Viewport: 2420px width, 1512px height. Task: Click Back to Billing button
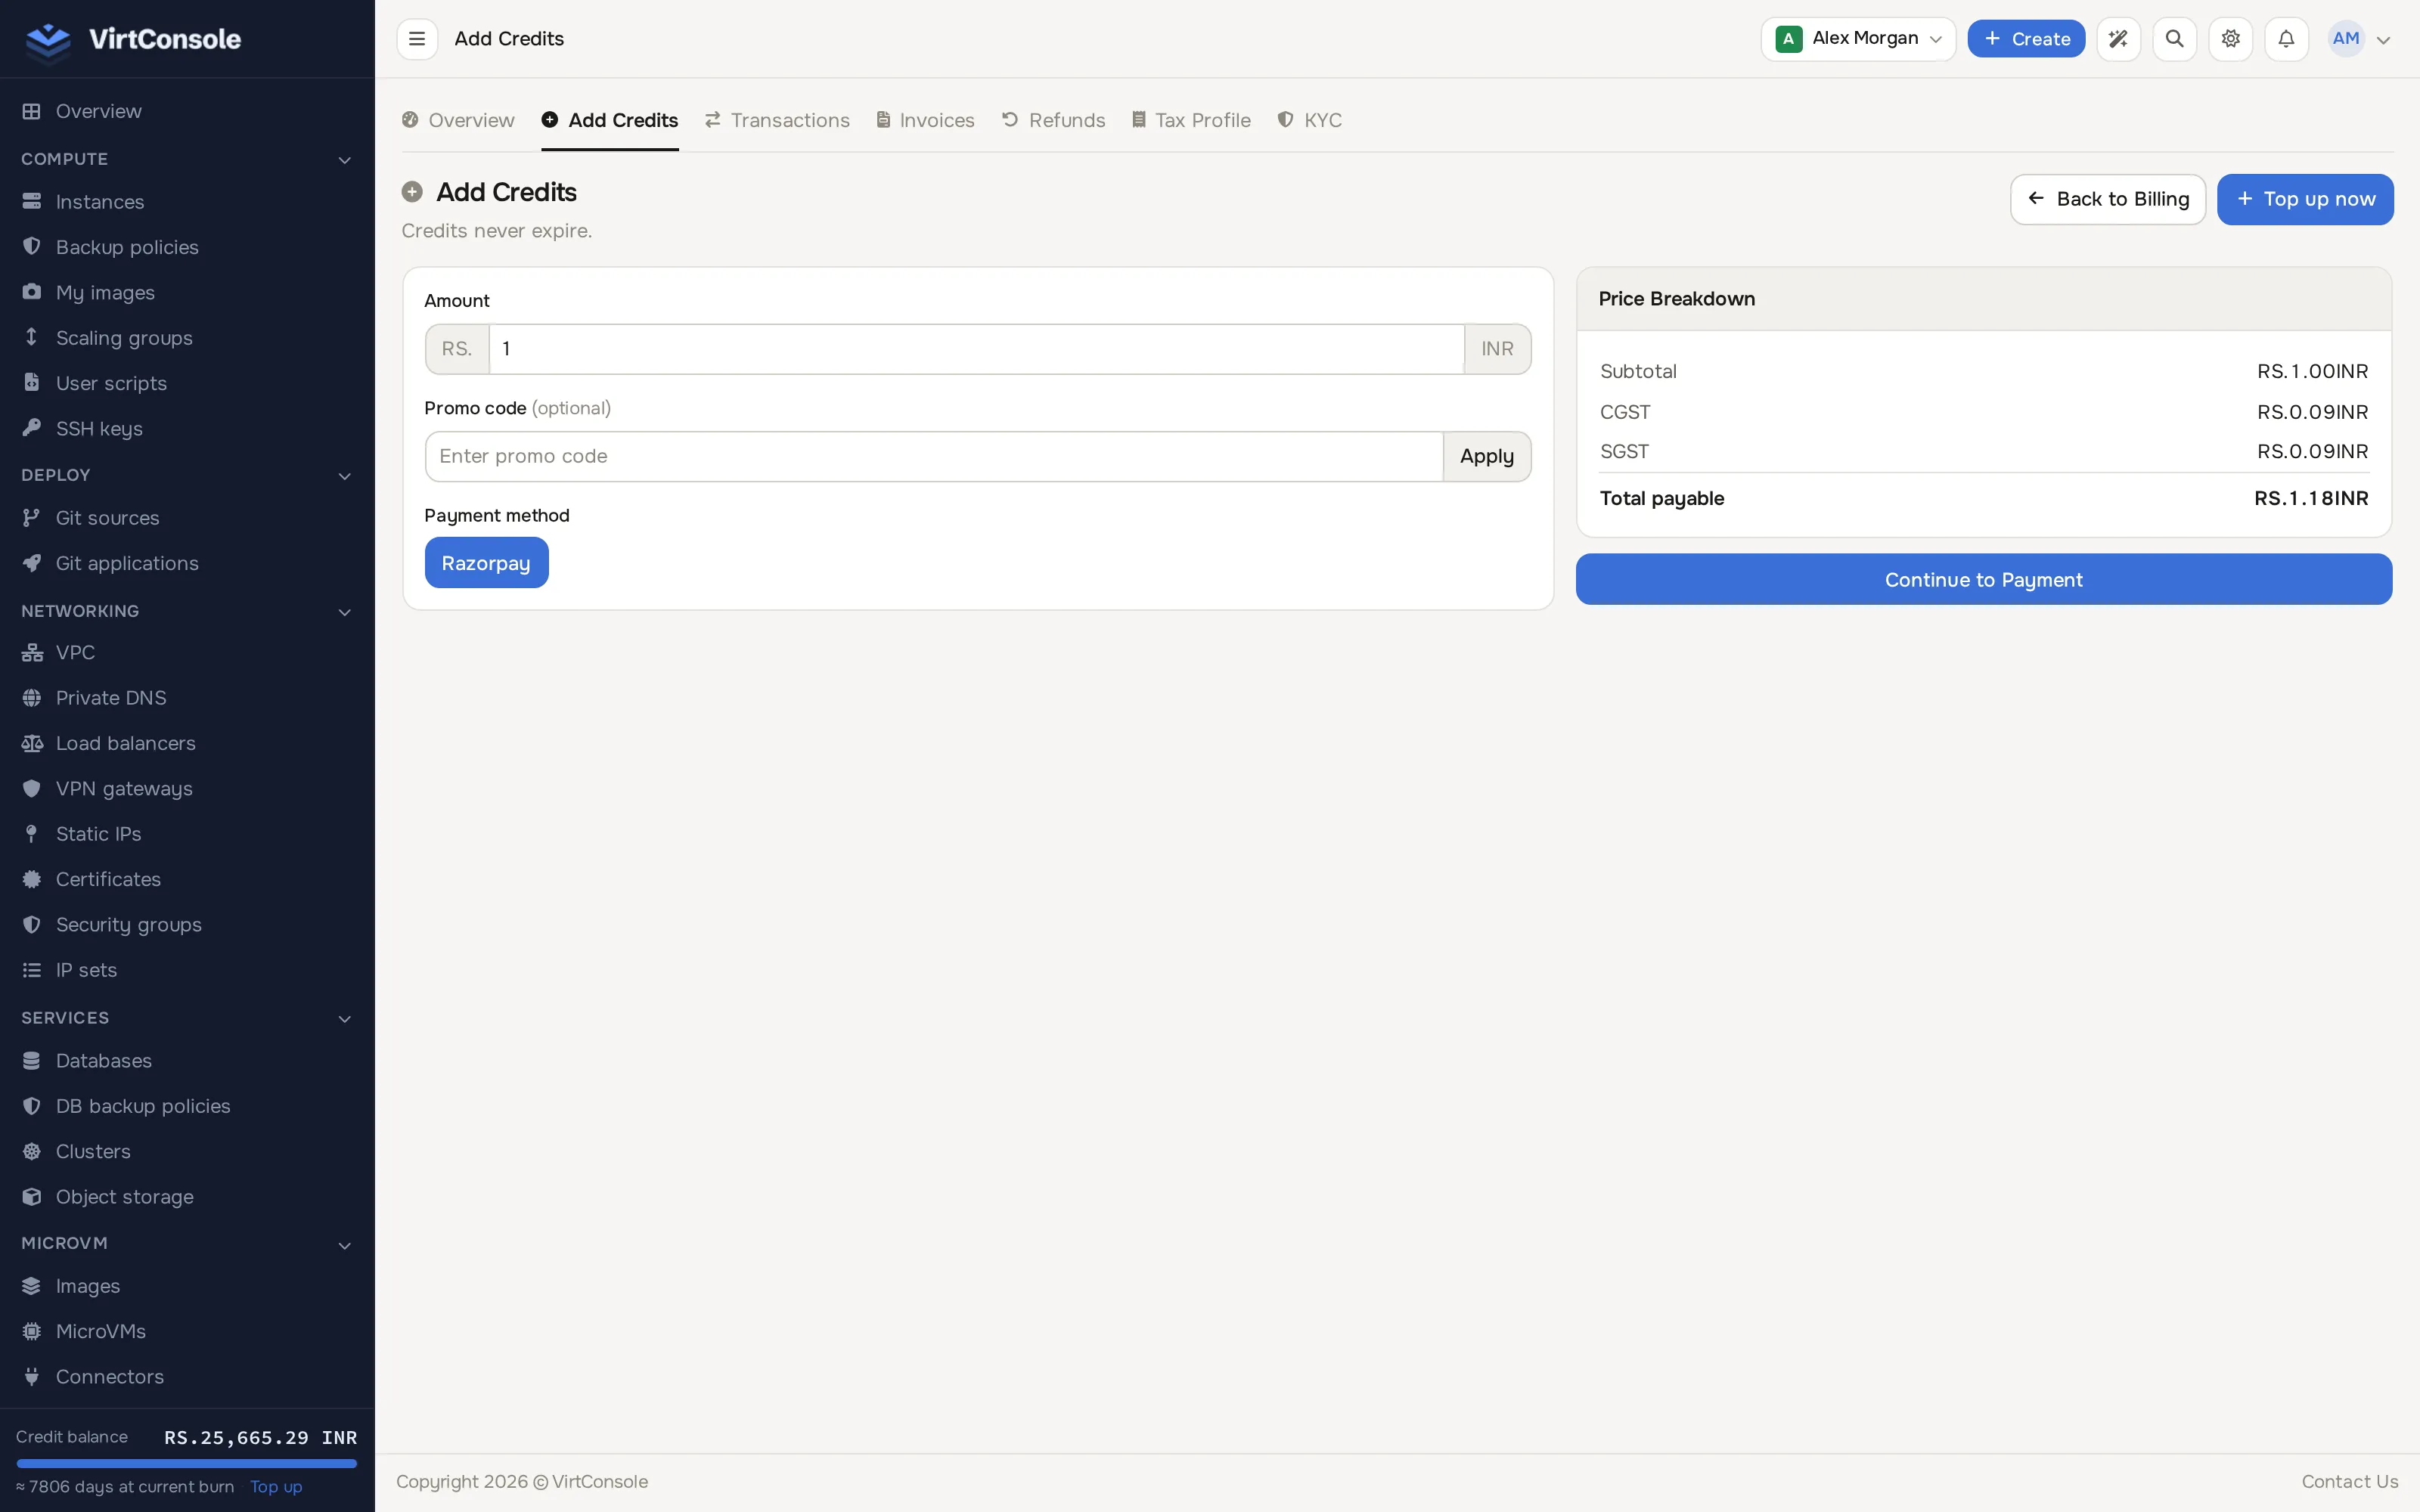pos(2108,199)
